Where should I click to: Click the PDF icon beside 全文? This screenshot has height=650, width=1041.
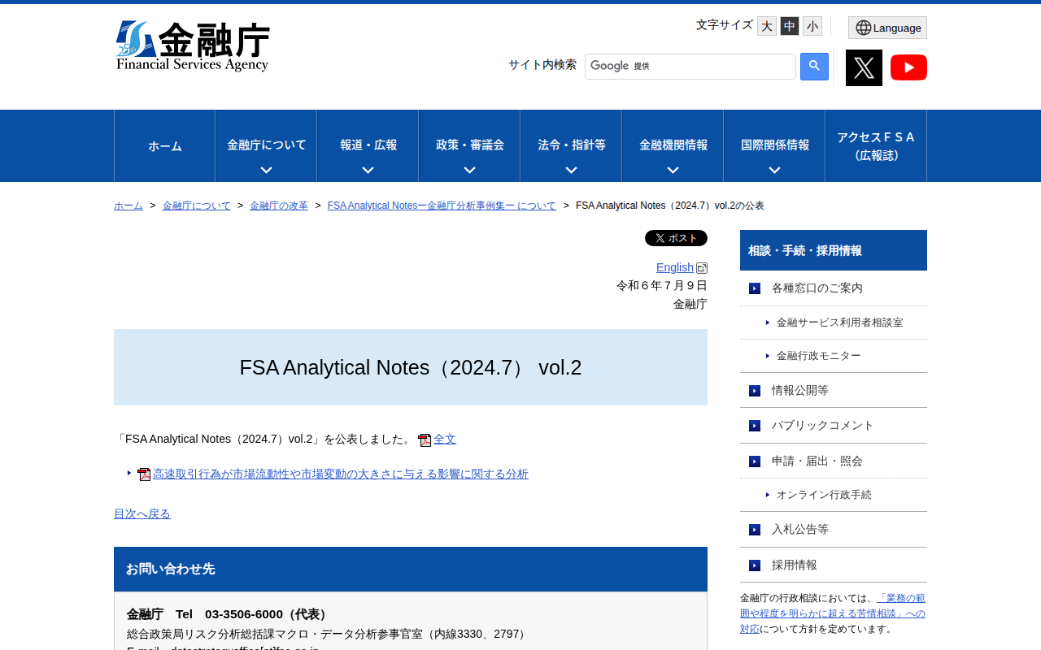coord(425,440)
